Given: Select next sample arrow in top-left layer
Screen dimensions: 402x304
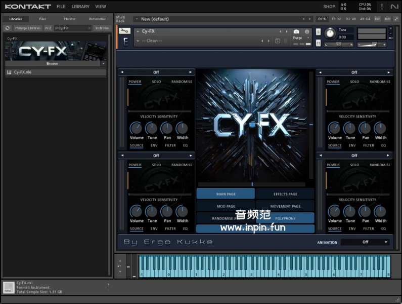Looking at the screenshot, I should pos(191,72).
